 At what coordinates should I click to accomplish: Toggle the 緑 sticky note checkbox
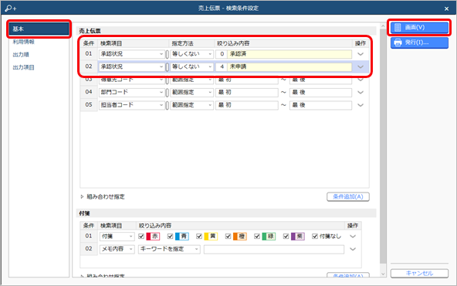(x=257, y=237)
